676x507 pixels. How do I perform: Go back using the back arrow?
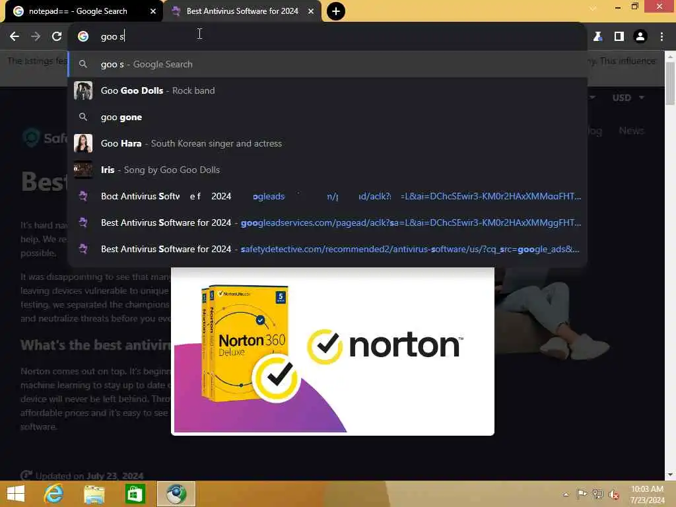(x=15, y=37)
